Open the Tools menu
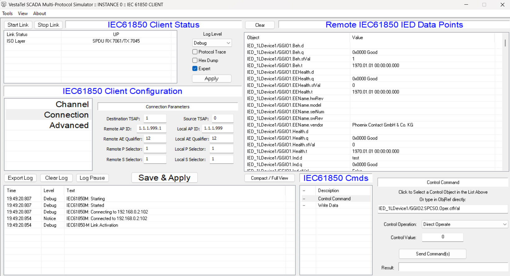The width and height of the screenshot is (510, 276). click(7, 13)
